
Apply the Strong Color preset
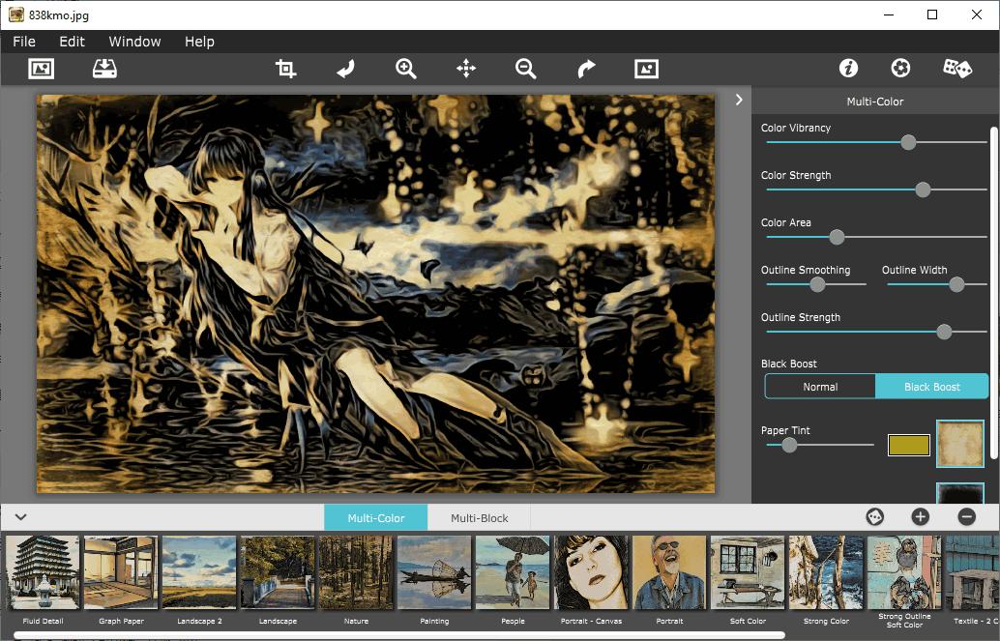point(826,572)
